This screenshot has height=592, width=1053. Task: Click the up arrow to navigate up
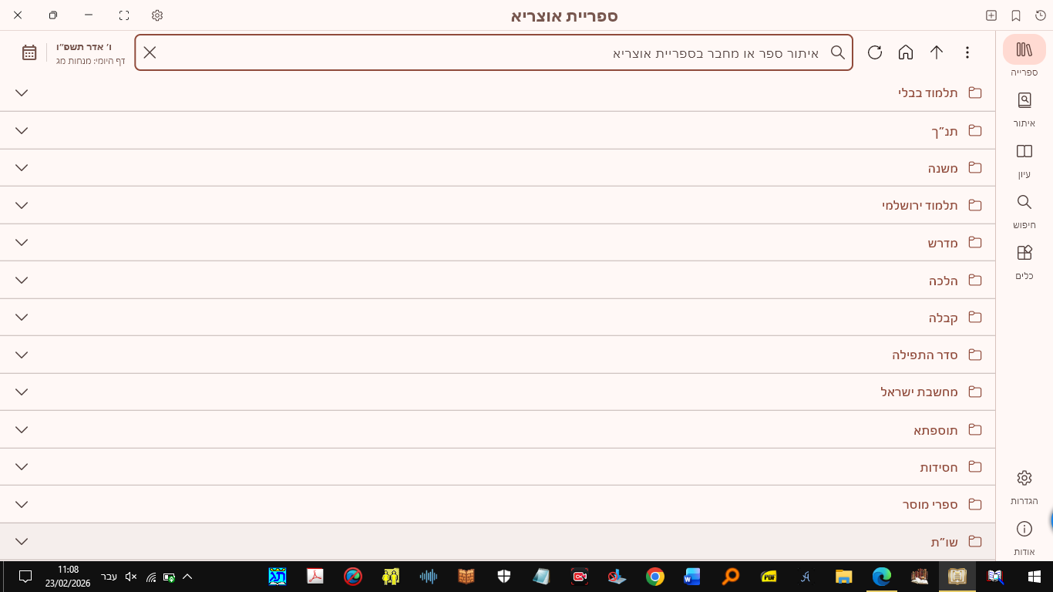pos(936,52)
